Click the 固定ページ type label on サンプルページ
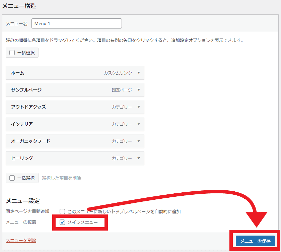 pyautogui.click(x=122, y=90)
